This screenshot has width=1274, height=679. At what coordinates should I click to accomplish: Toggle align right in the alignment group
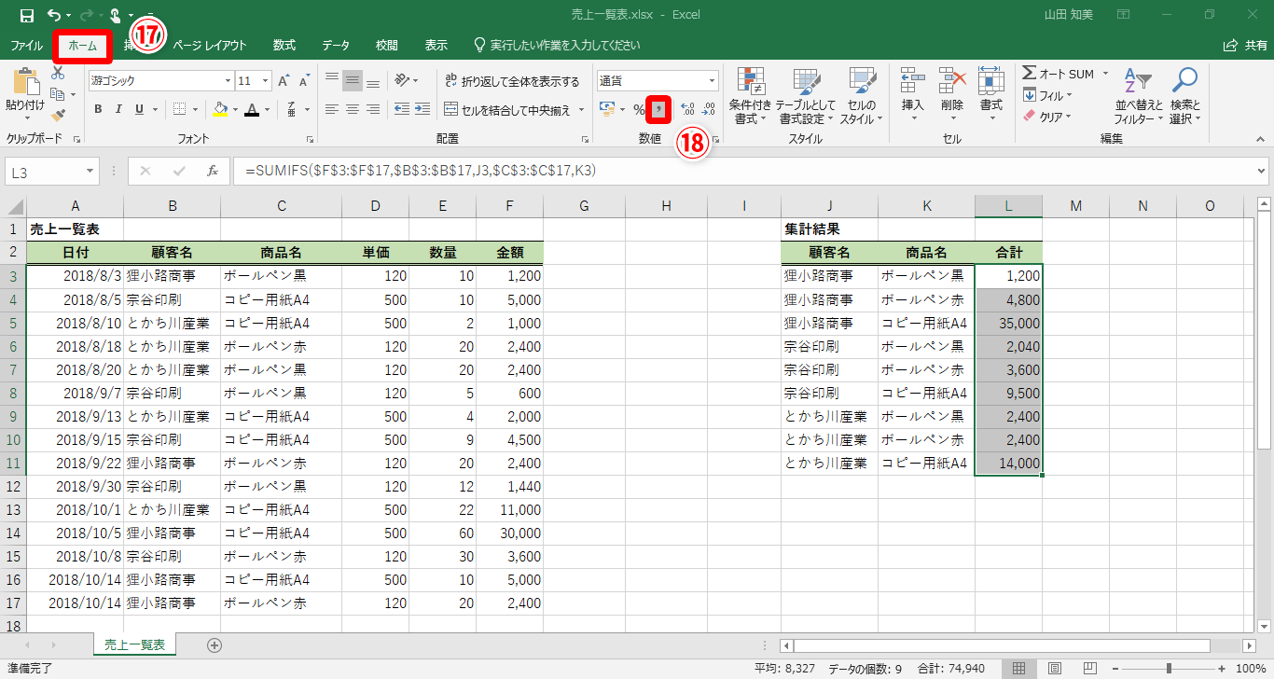click(x=372, y=109)
